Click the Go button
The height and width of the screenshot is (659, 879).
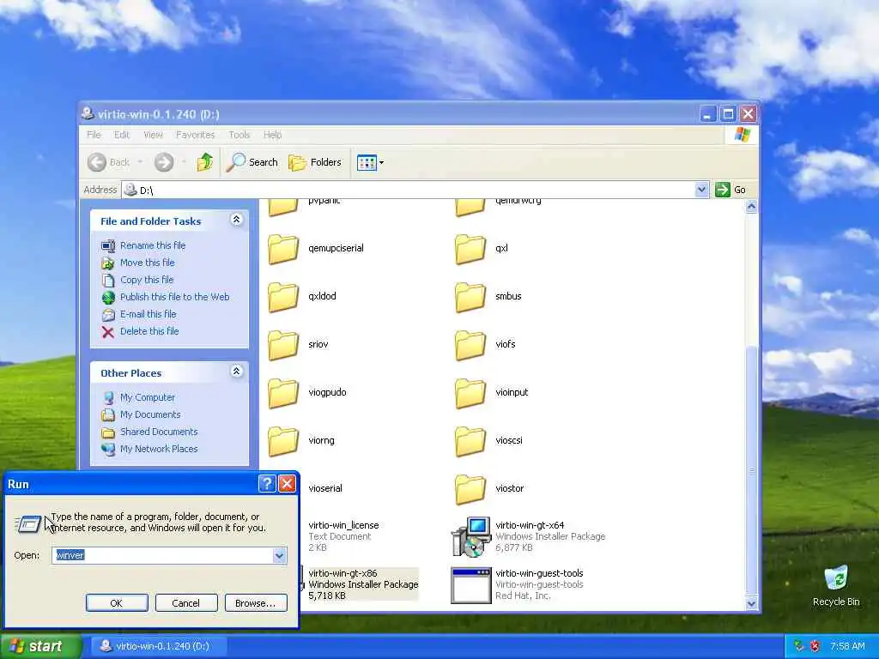[x=730, y=190]
